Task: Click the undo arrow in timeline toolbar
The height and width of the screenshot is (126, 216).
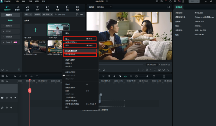Action: coord(15,76)
